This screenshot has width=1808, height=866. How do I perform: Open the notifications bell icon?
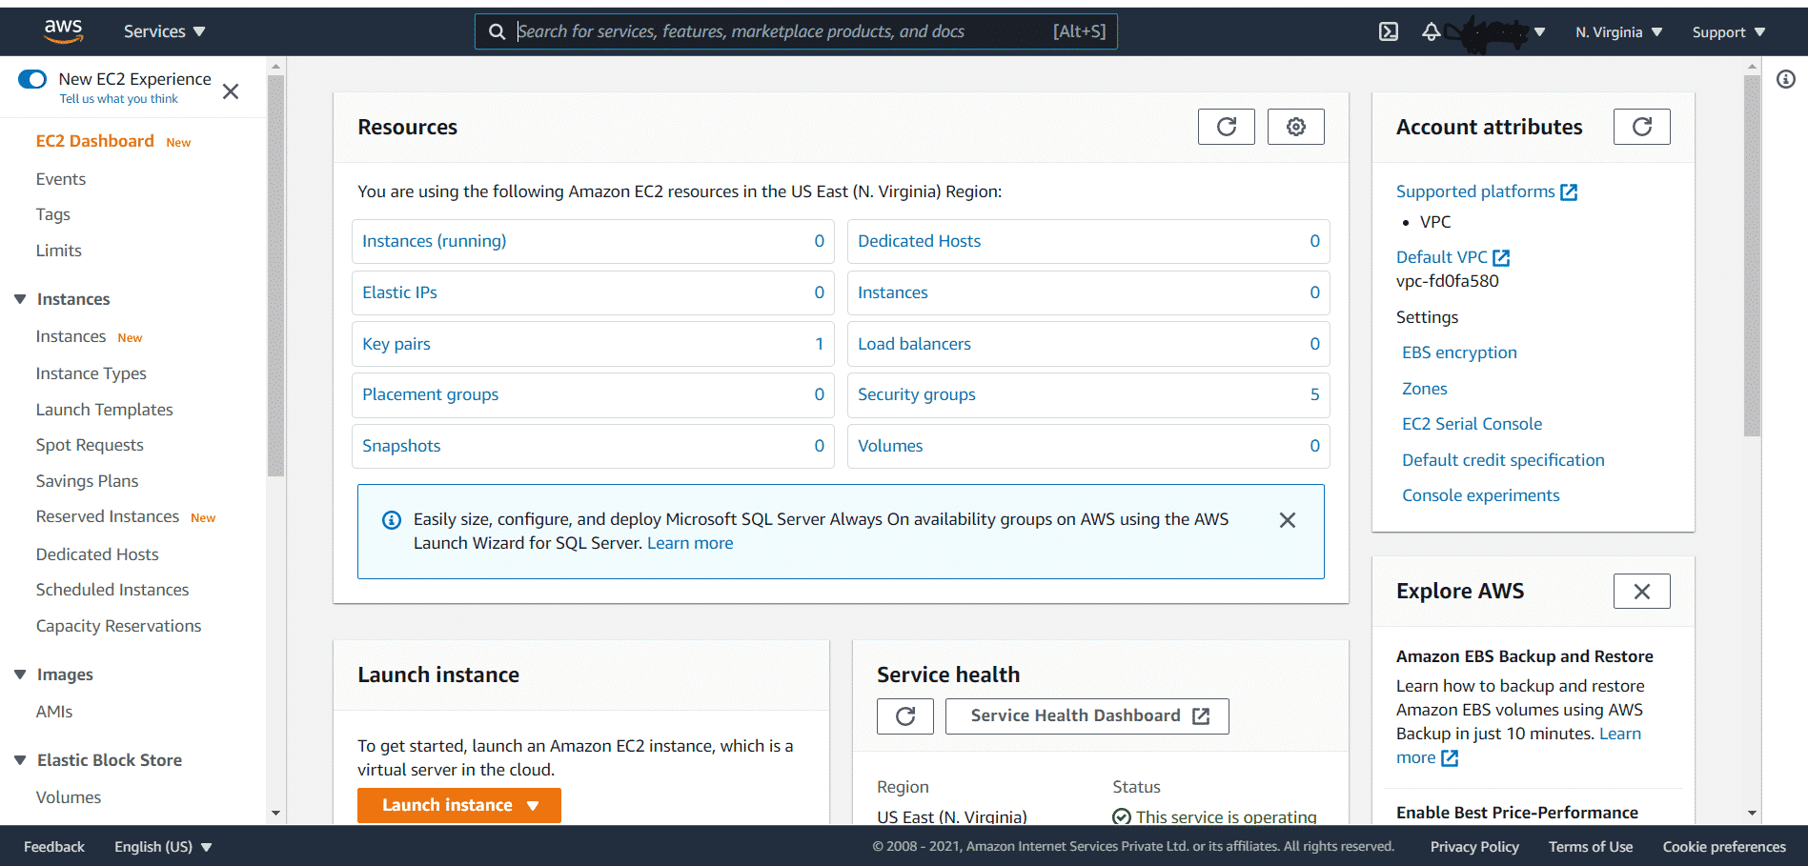pyautogui.click(x=1431, y=31)
